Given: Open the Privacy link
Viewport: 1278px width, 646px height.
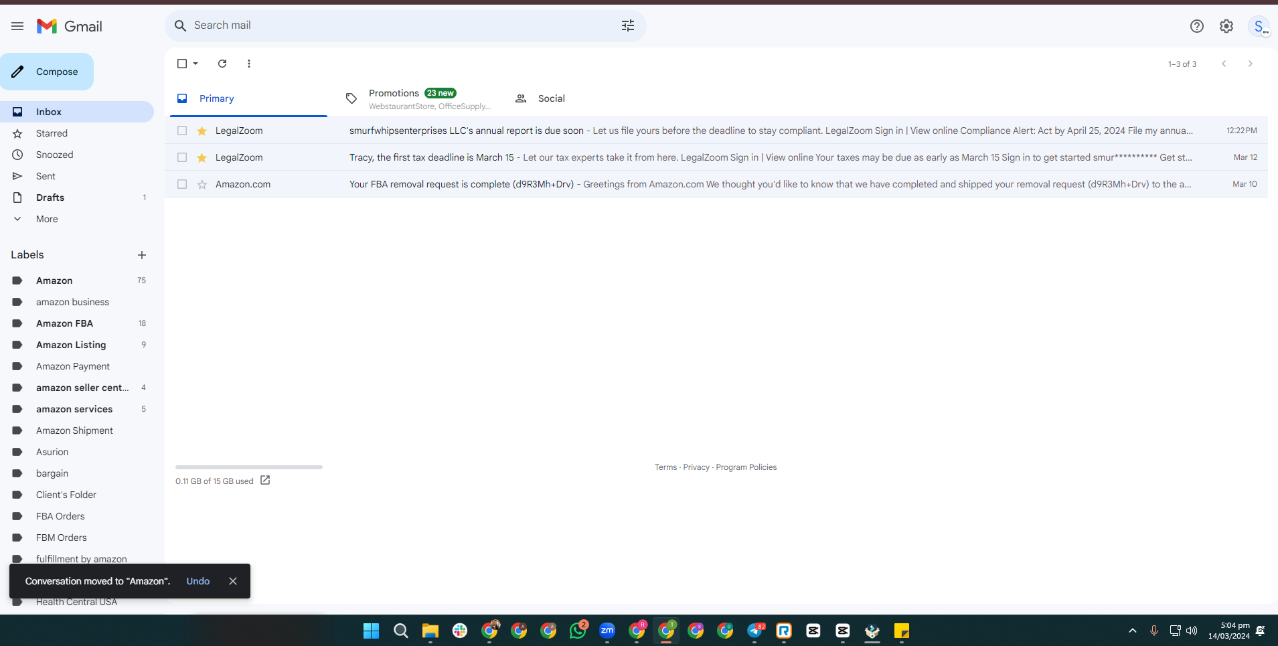Looking at the screenshot, I should pyautogui.click(x=696, y=467).
